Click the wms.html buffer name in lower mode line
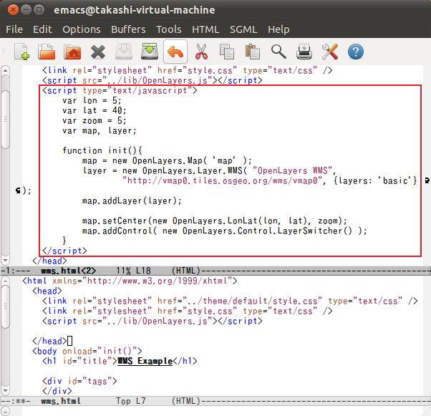Image resolution: width=431 pixels, height=416 pixels. 61,401
